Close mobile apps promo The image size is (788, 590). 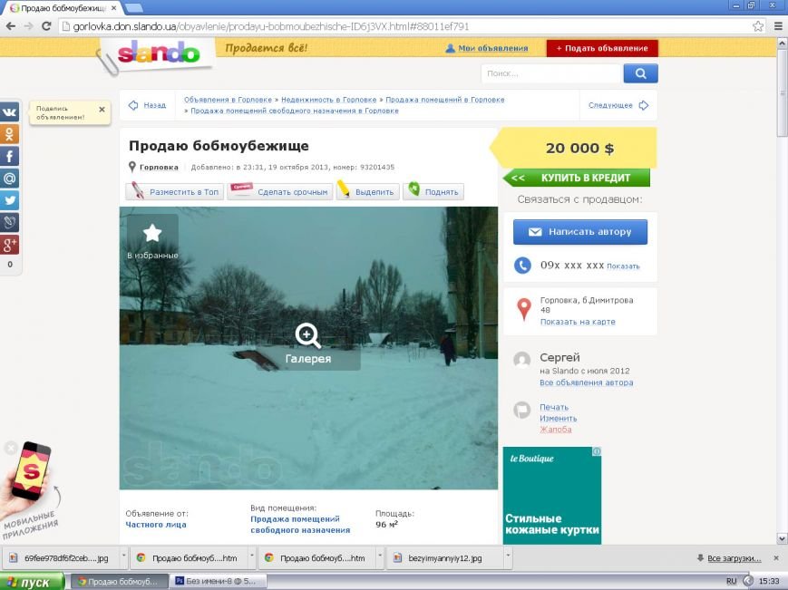(x=11, y=447)
